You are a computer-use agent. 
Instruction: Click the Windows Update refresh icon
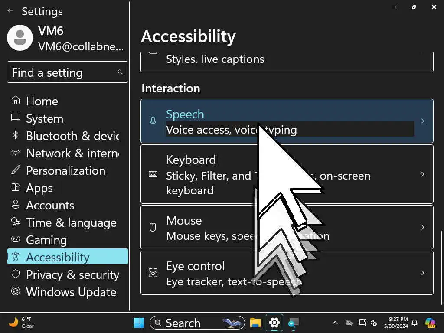click(x=16, y=291)
